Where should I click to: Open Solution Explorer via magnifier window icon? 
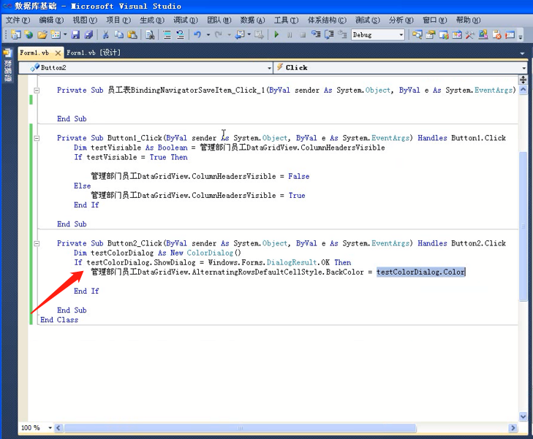[x=417, y=34]
